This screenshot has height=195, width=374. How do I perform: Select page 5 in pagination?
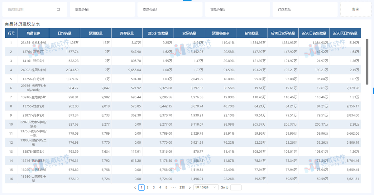click(166, 188)
